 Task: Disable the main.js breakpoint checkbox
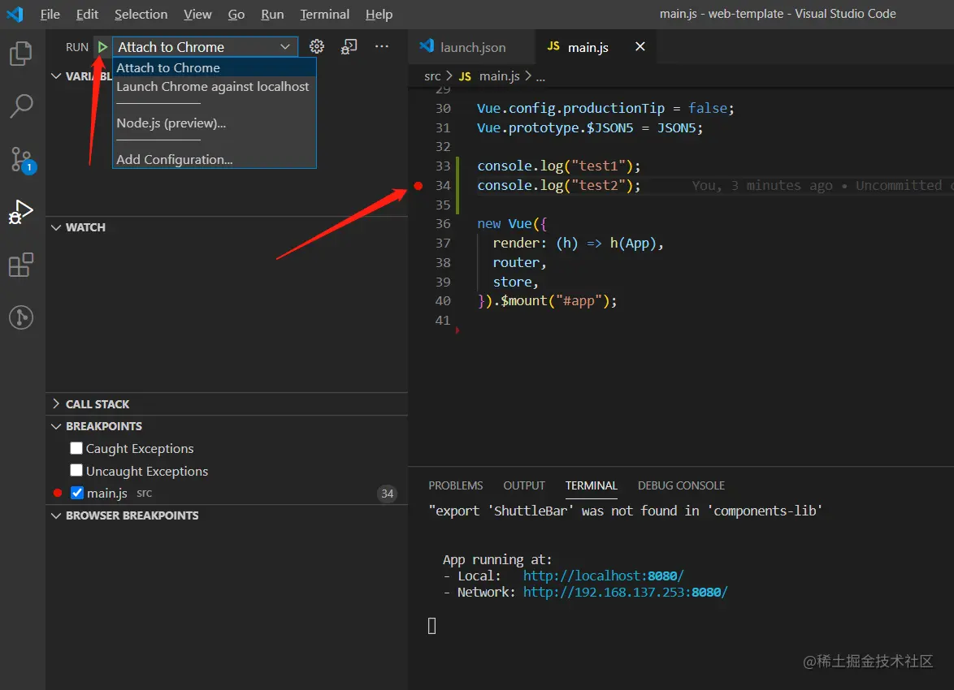(x=77, y=493)
